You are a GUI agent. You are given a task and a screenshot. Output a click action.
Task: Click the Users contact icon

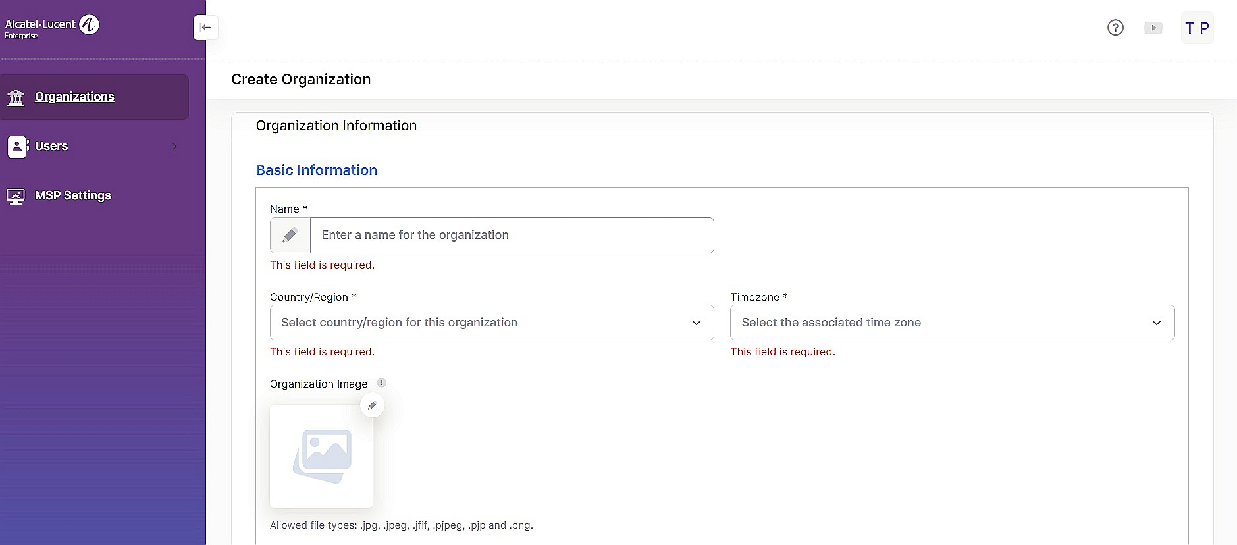click(x=18, y=147)
